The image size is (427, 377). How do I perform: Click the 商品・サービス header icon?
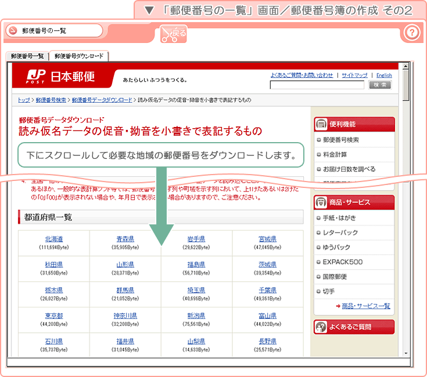point(321,202)
